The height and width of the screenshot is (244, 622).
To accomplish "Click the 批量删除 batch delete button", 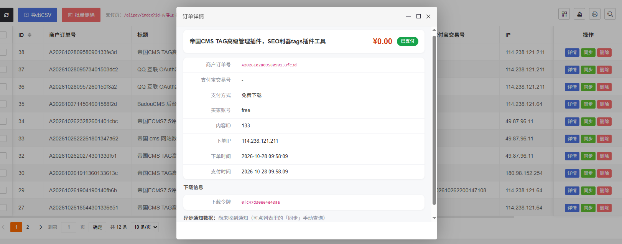I will pos(81,15).
